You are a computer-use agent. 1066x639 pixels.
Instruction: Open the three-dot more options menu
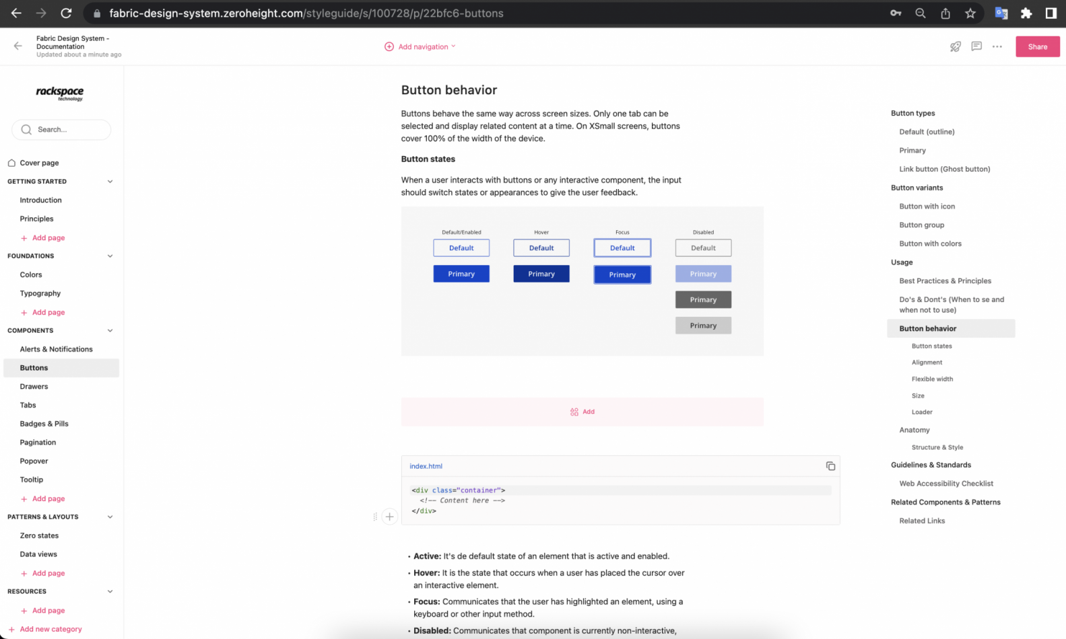[997, 46]
